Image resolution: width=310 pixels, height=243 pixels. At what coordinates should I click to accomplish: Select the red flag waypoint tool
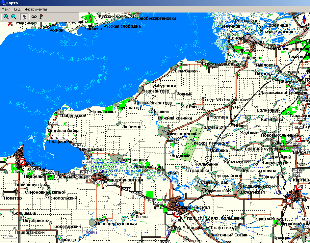[x=41, y=16]
